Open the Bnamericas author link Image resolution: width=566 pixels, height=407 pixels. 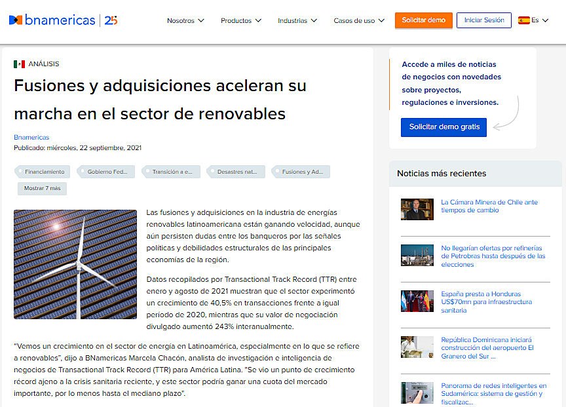click(x=31, y=138)
